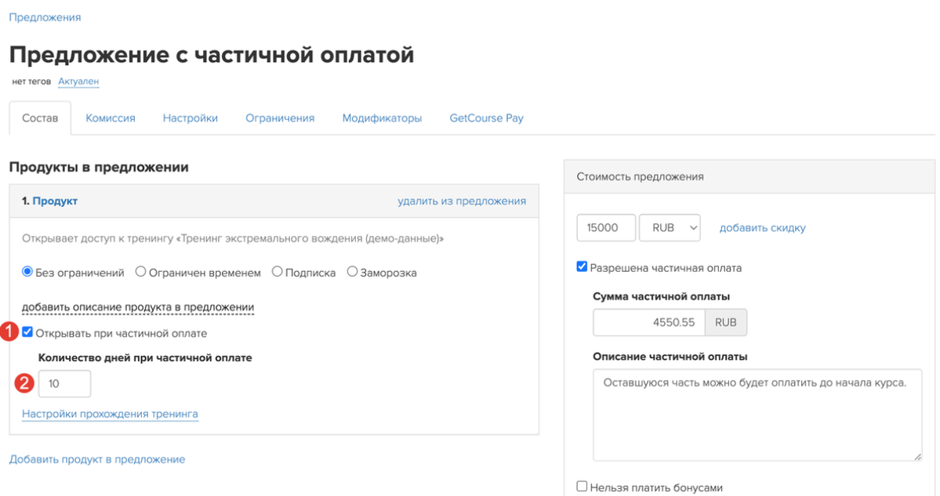Toggle Нельзя платить бонусами checkbox
The width and height of the screenshot is (940, 496).
[582, 487]
